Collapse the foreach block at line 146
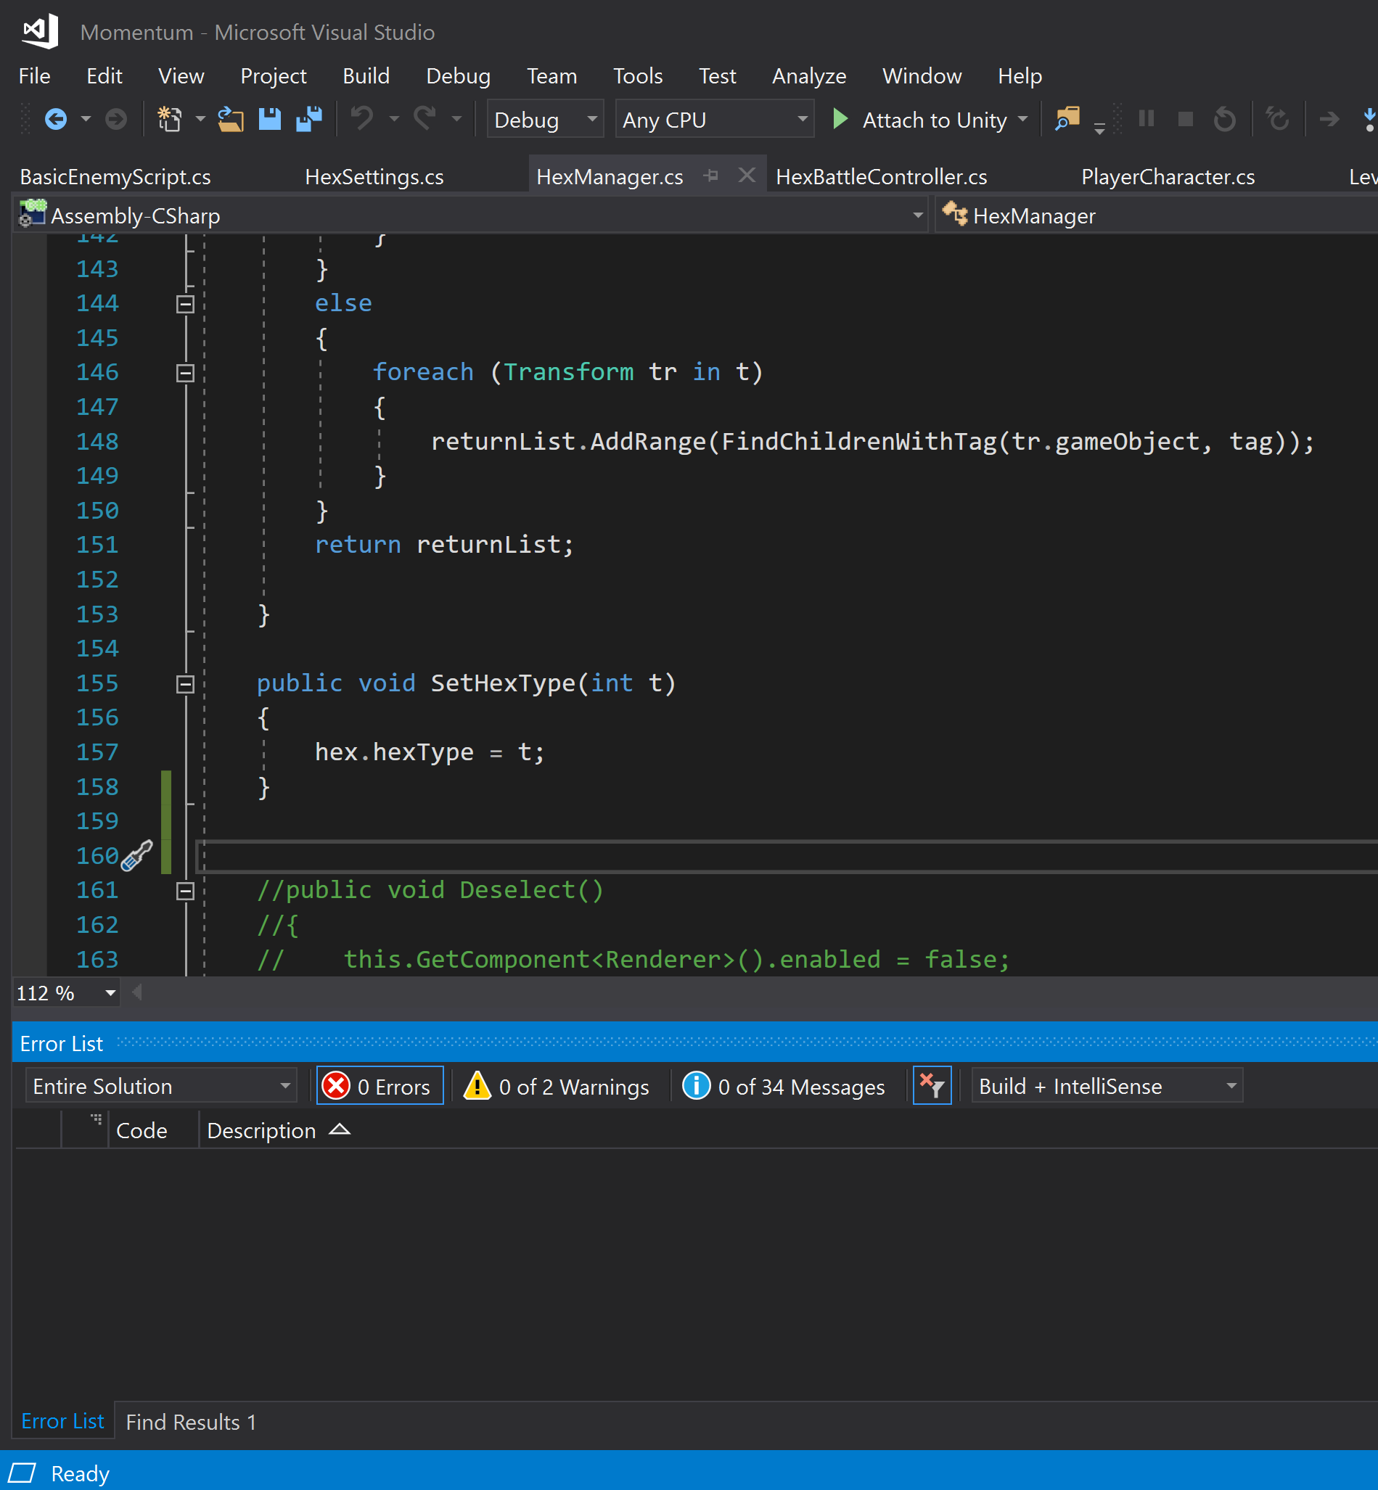 [185, 373]
